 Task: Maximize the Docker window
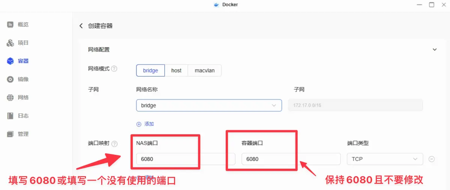point(432,5)
